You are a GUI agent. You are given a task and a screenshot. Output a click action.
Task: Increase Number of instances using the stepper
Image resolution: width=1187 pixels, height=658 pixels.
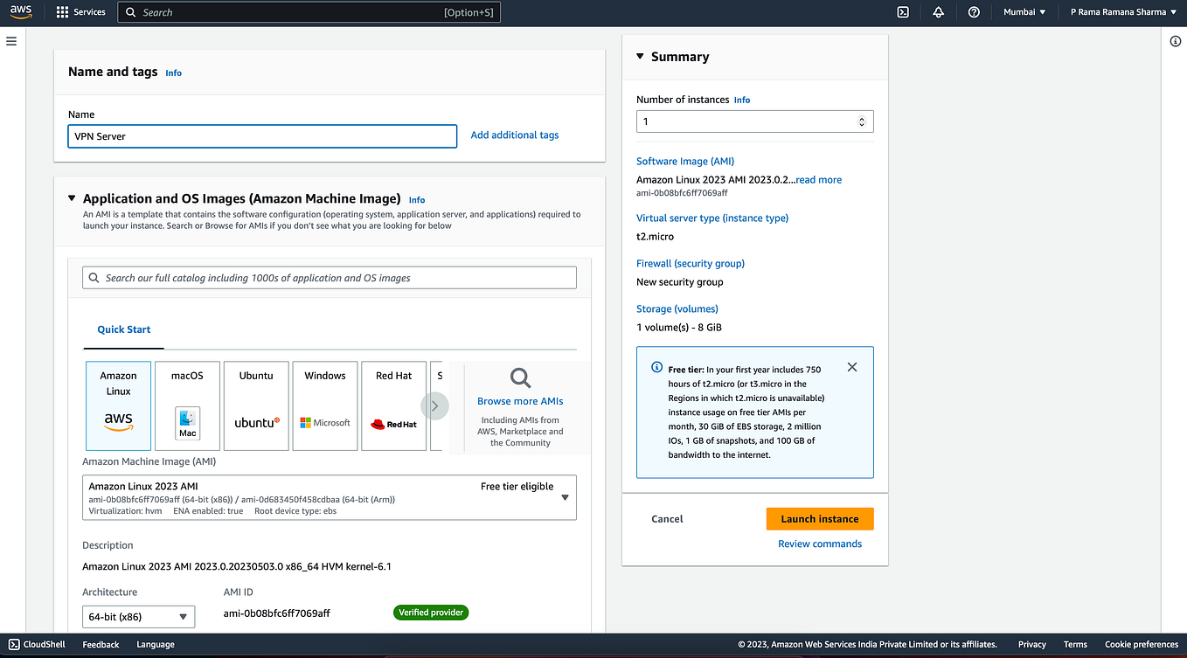tap(861, 117)
